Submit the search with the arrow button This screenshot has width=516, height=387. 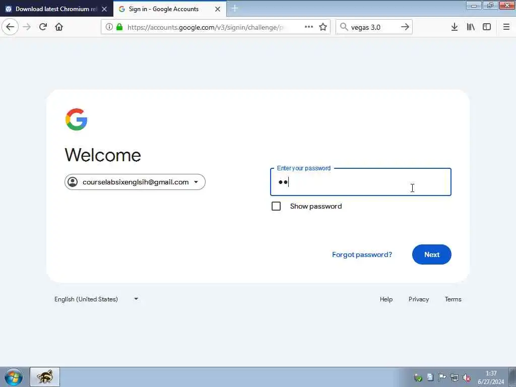coord(405,27)
